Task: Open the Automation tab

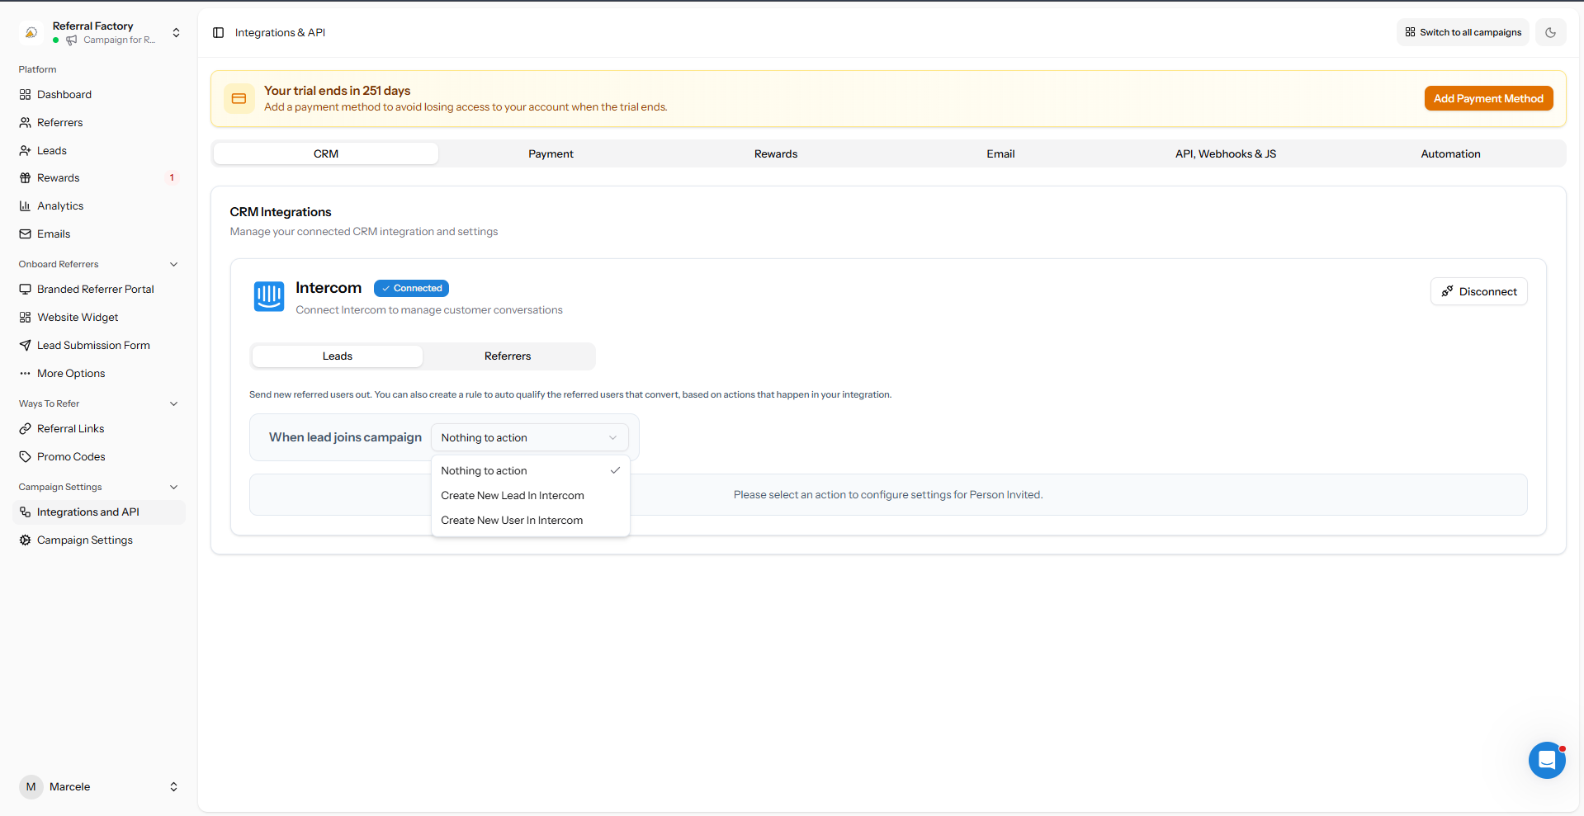Action: point(1451,154)
